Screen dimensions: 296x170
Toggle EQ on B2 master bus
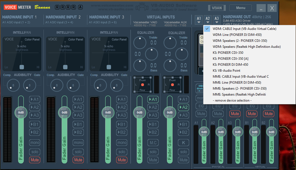(x=269, y=106)
